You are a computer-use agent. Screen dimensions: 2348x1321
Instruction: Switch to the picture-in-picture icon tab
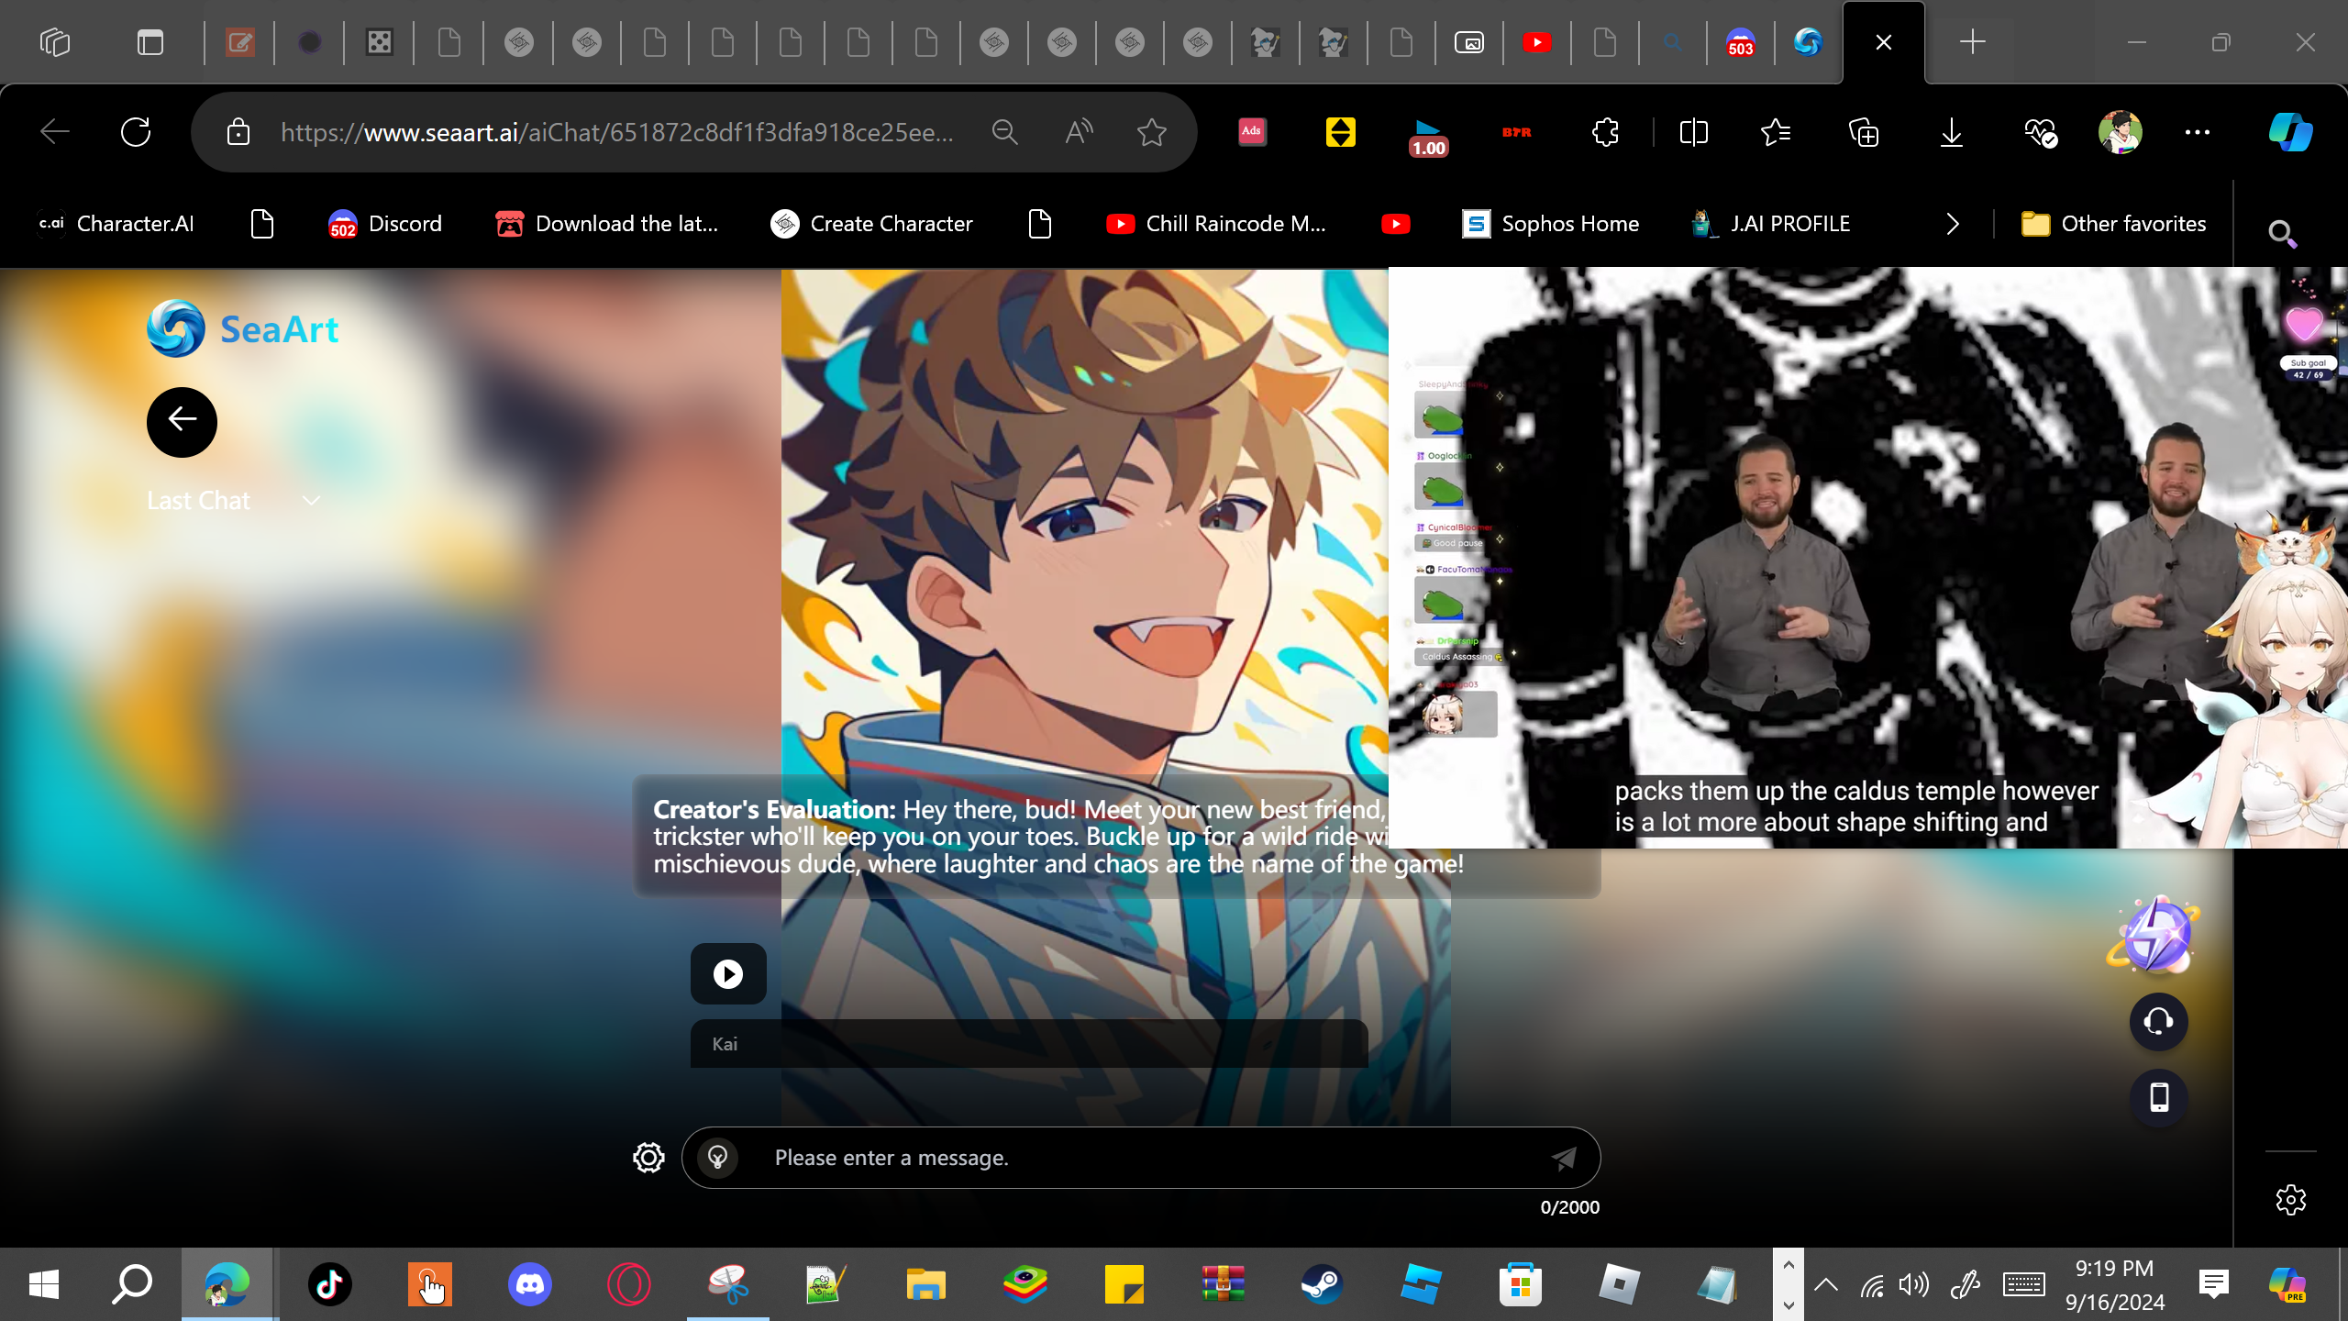(1469, 42)
